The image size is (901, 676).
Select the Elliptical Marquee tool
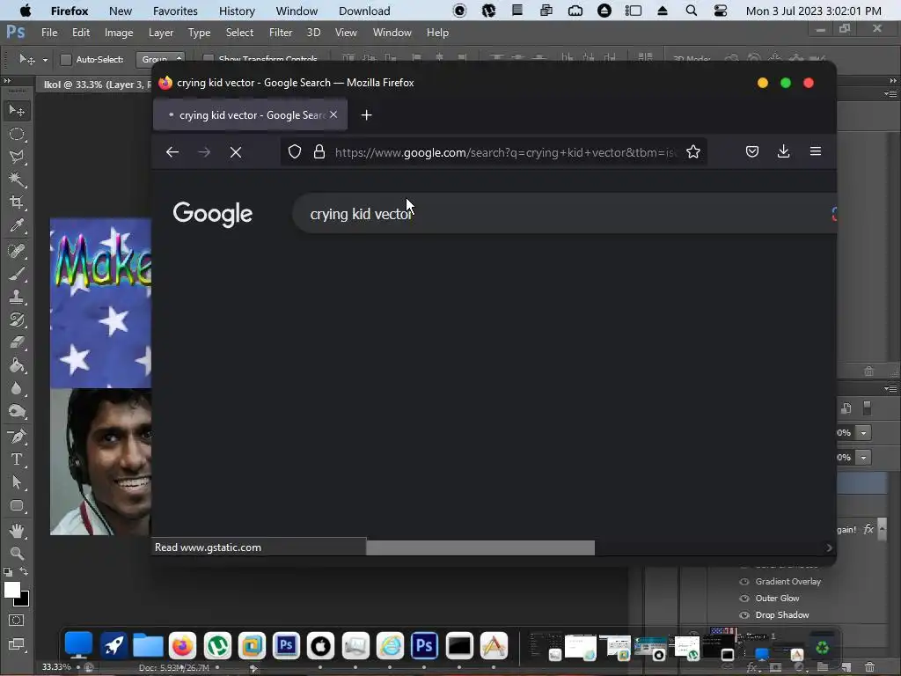coord(17,134)
